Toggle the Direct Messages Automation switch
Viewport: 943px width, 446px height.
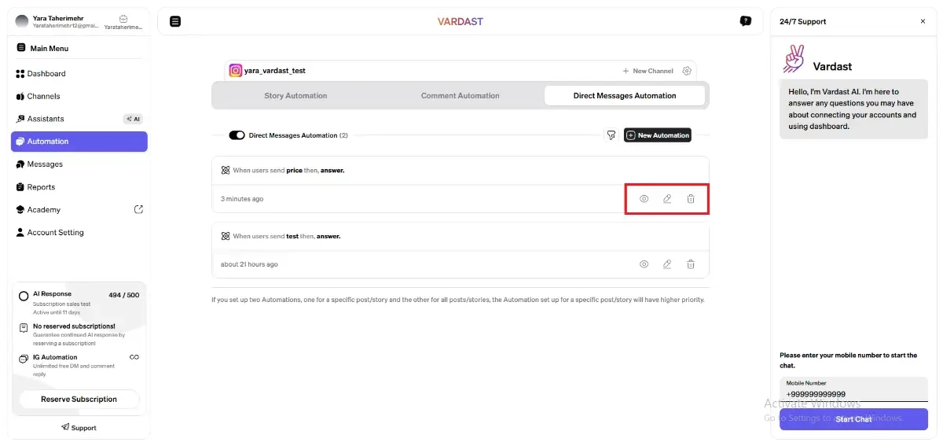tap(237, 135)
